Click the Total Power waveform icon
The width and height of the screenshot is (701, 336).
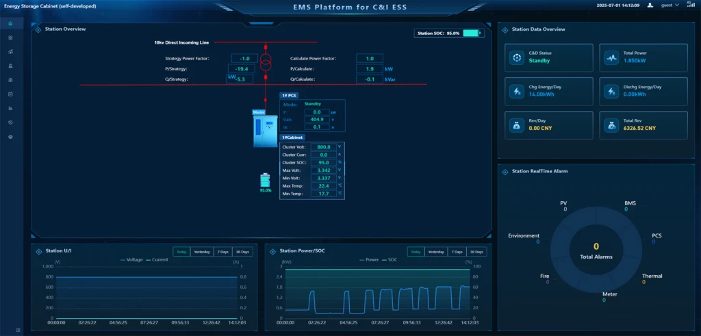pyautogui.click(x=611, y=57)
